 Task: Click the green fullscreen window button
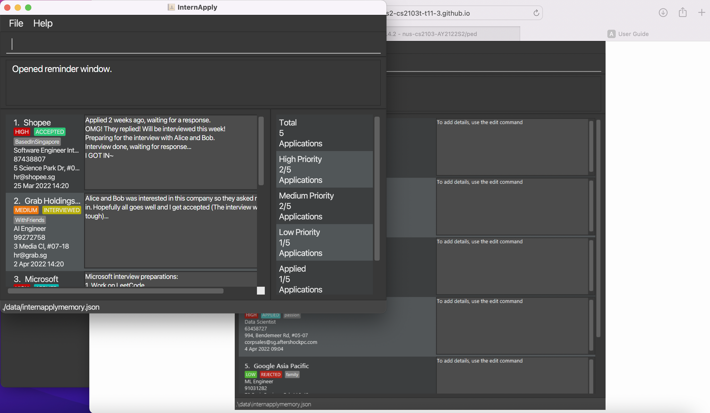(28, 8)
